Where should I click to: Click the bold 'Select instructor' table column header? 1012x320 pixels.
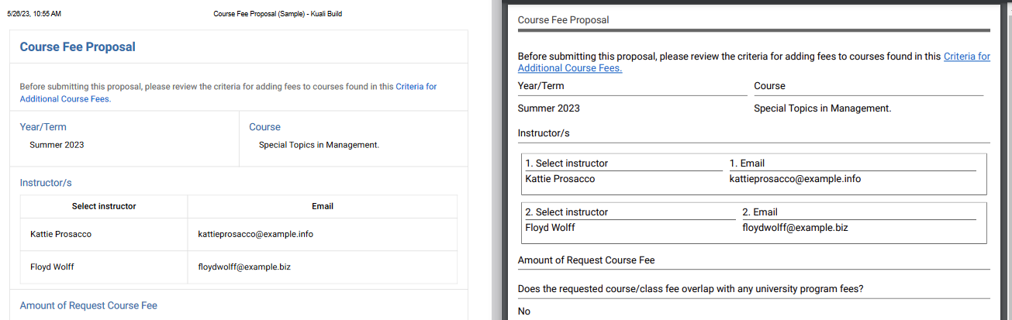104,206
